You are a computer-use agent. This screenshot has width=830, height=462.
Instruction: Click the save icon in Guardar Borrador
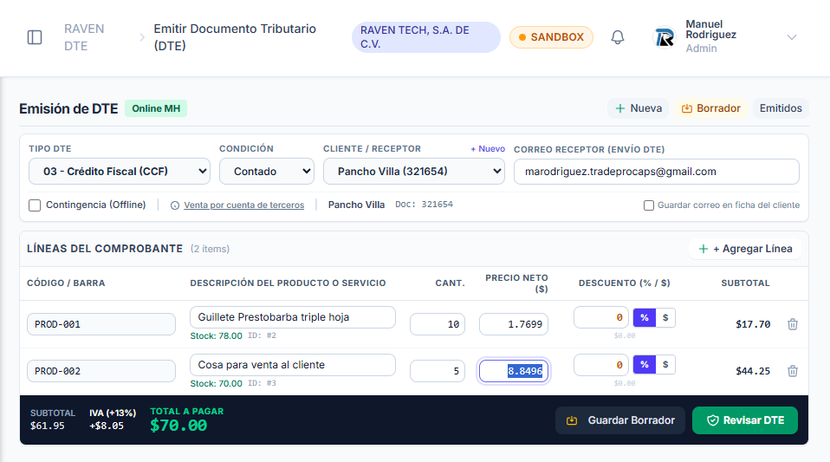coord(572,420)
